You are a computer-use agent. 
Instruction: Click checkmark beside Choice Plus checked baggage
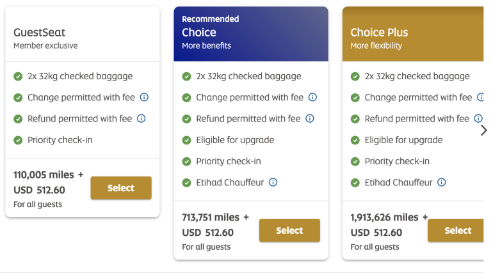click(x=355, y=77)
